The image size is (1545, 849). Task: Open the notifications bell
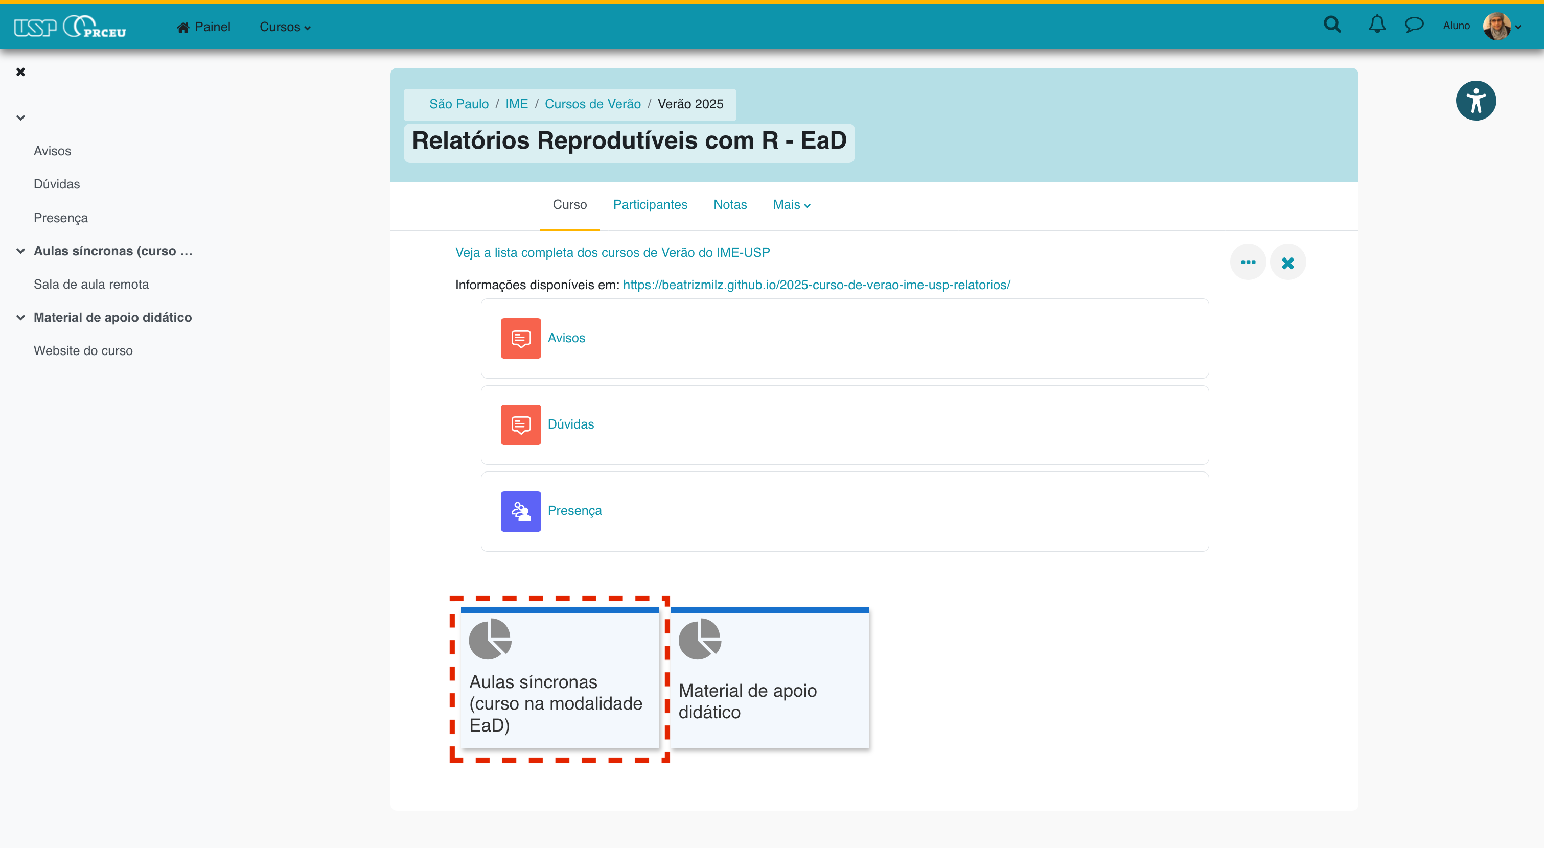click(1377, 25)
